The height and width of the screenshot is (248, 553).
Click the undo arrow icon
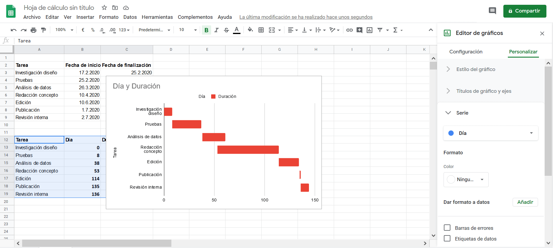(x=13, y=30)
